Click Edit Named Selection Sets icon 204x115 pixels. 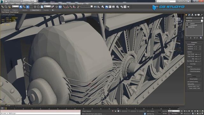click(78, 7)
